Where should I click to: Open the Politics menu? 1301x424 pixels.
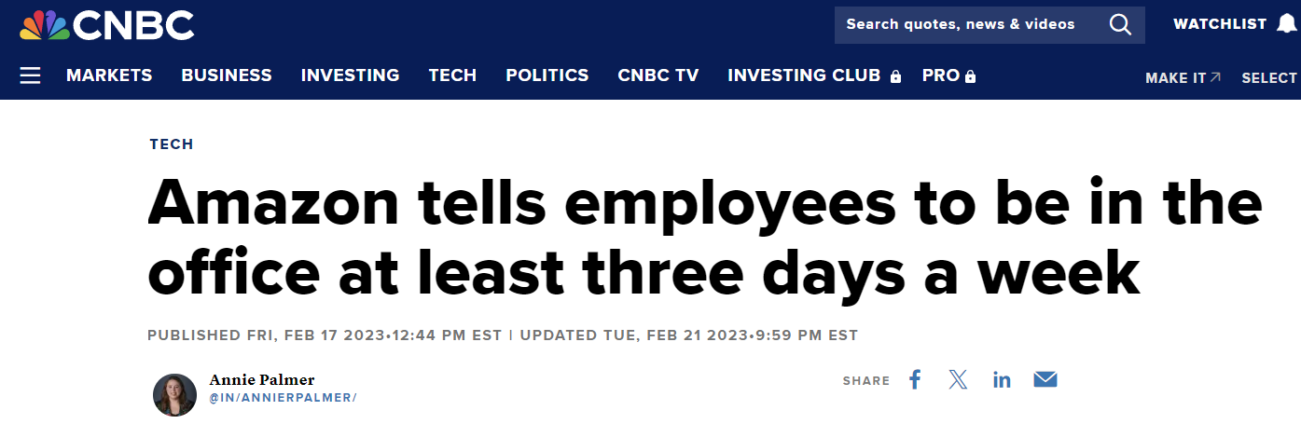click(547, 75)
